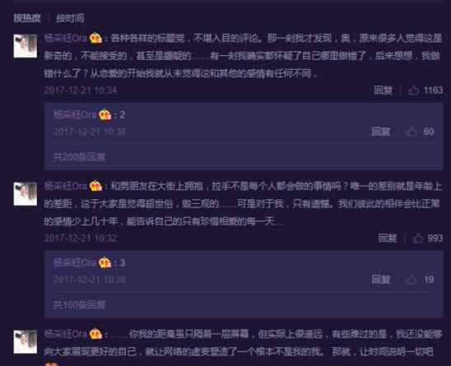The height and width of the screenshot is (366, 451).
Task: Open the first commenter's avatar thumbnail
Action: tap(26, 46)
